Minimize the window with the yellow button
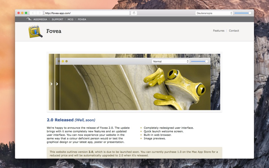The image size is (269, 168). pyautogui.click(x=22, y=13)
